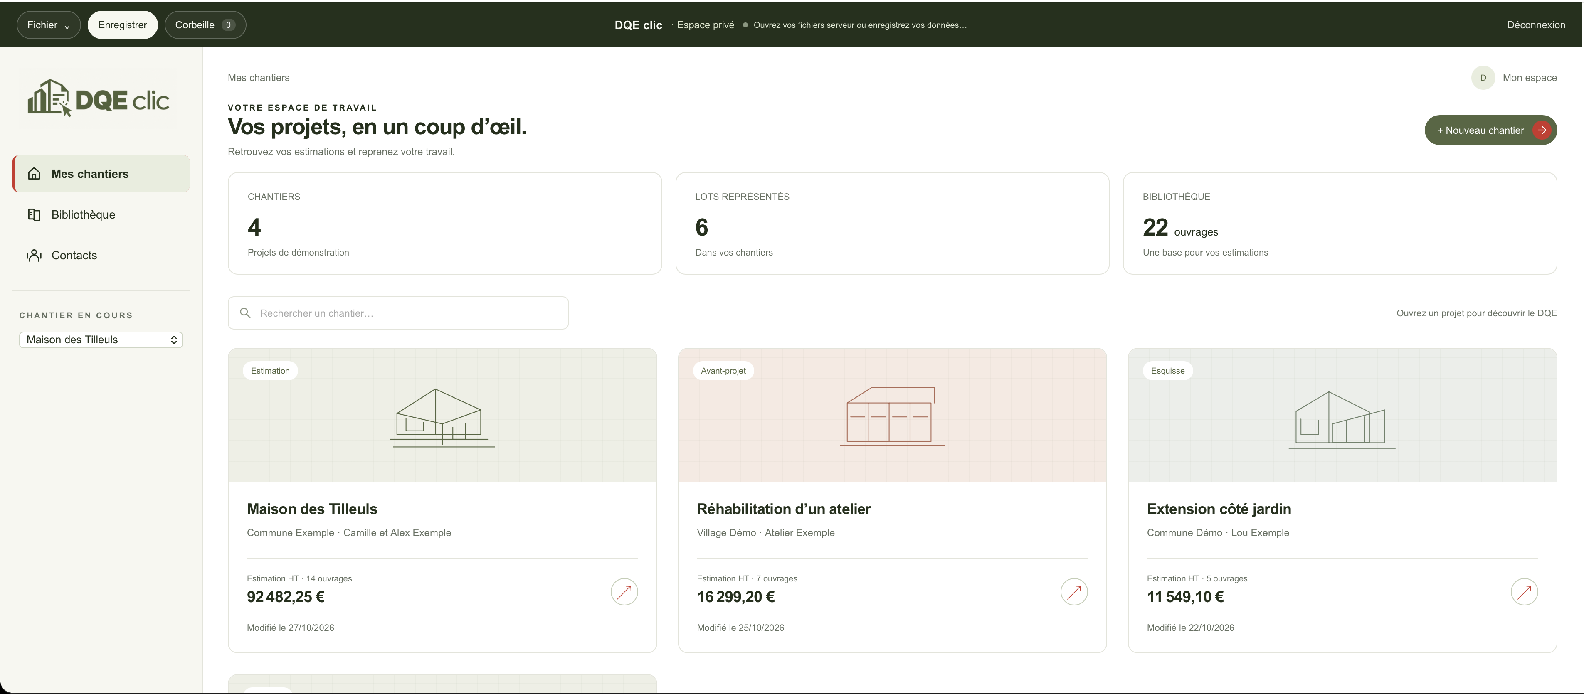The height and width of the screenshot is (694, 1584).
Task: Click the red arrow circle on Nouveau chantier
Action: click(1542, 130)
